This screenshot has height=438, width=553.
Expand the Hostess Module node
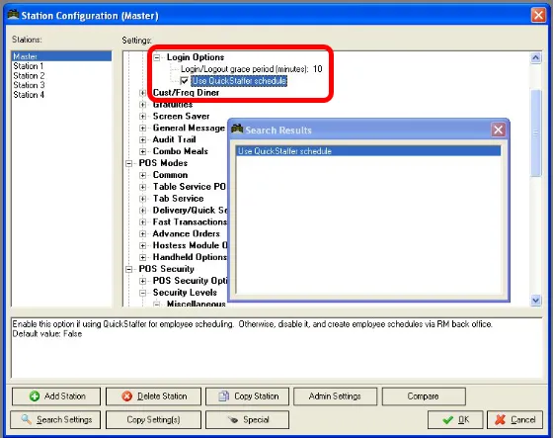[x=143, y=246]
